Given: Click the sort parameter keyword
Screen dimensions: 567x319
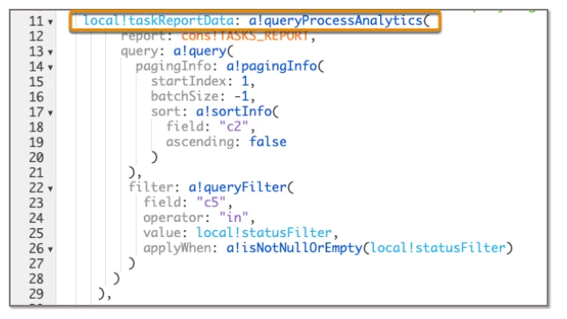Looking at the screenshot, I should coord(166,112).
